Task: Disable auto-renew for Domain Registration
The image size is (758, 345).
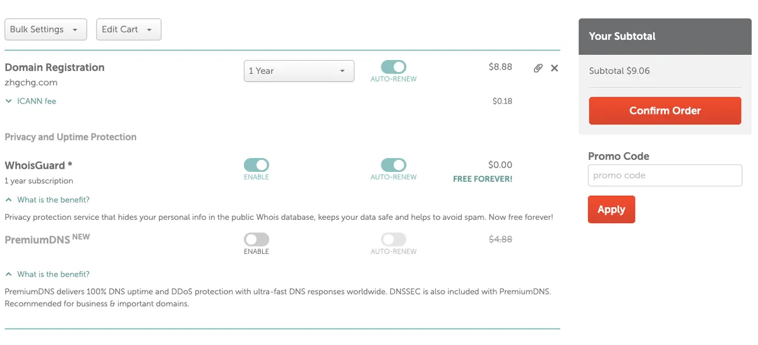Action: point(393,67)
